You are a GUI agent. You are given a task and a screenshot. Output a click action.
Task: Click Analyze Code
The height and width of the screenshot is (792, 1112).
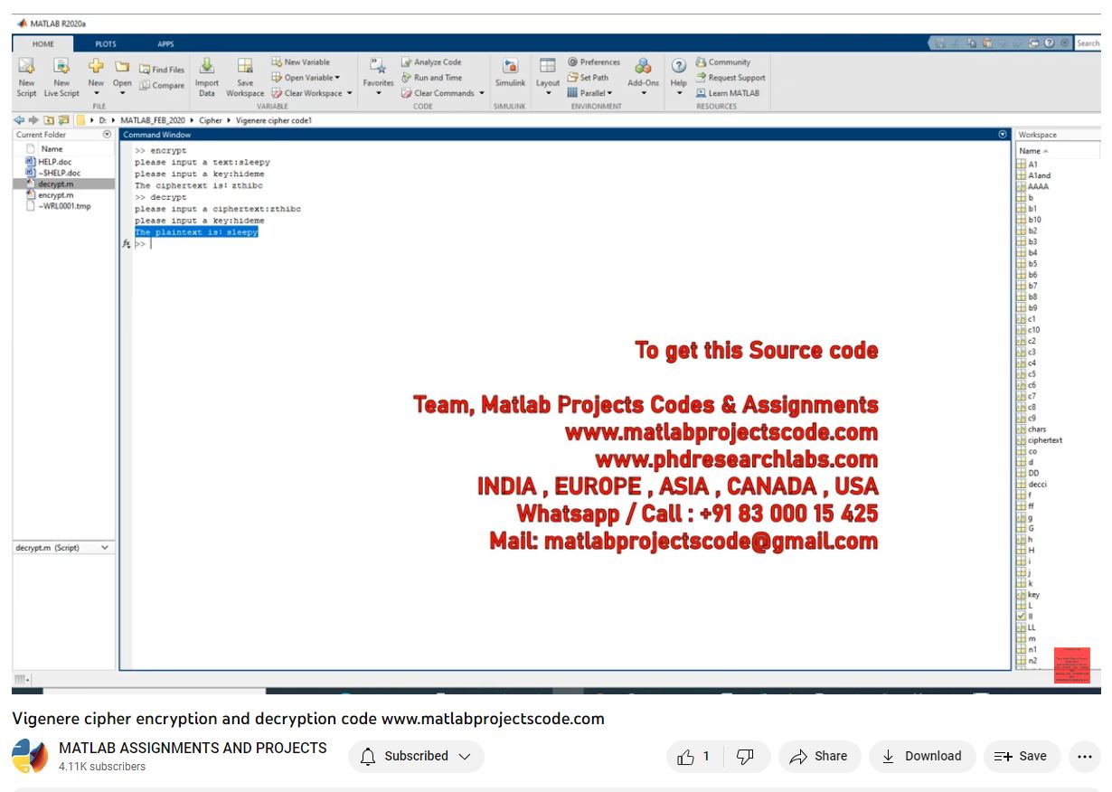pos(431,62)
